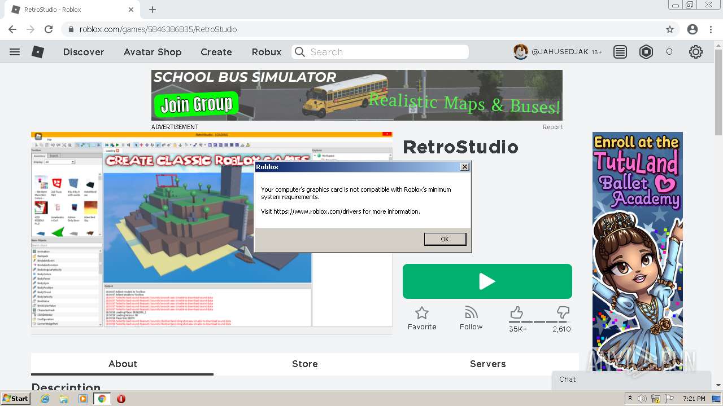This screenshot has width=723, height=406.
Task: Click the Favorite star icon
Action: 422,313
